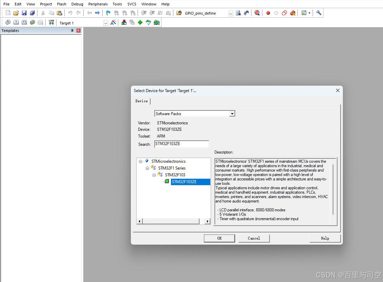The width and height of the screenshot is (383, 282).
Task: Kill all breakpoints icon
Action: [293, 13]
